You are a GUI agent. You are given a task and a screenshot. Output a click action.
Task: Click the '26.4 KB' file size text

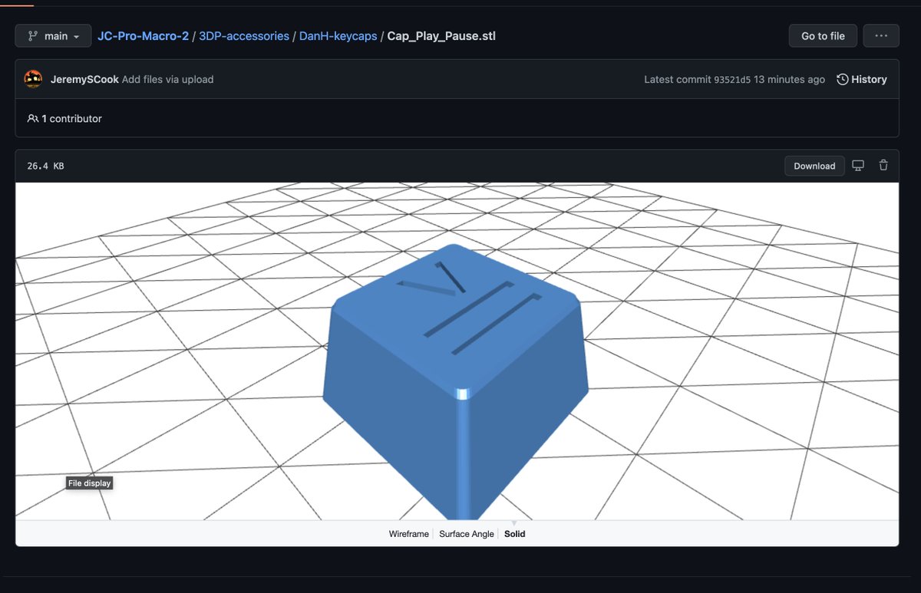45,166
